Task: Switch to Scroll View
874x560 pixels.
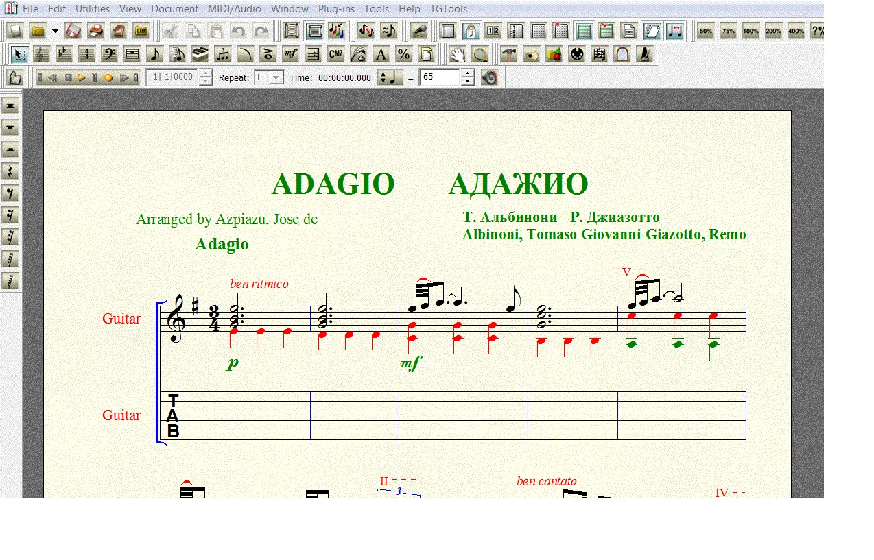Action: tap(292, 31)
